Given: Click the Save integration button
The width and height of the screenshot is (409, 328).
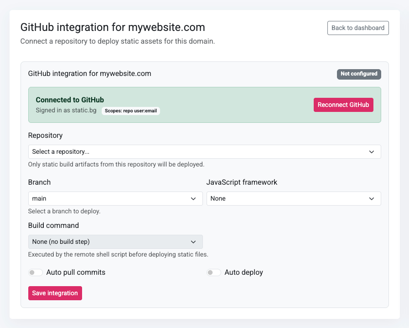Looking at the screenshot, I should coord(55,293).
